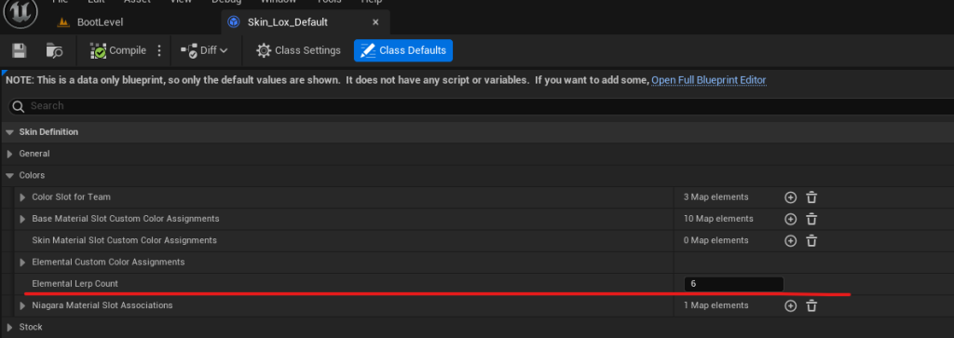Viewport: 954px width, 338px height.
Task: Open Class Settings
Action: coord(298,50)
